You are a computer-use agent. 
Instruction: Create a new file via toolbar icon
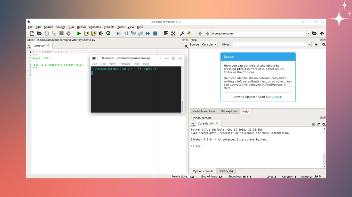32,33
